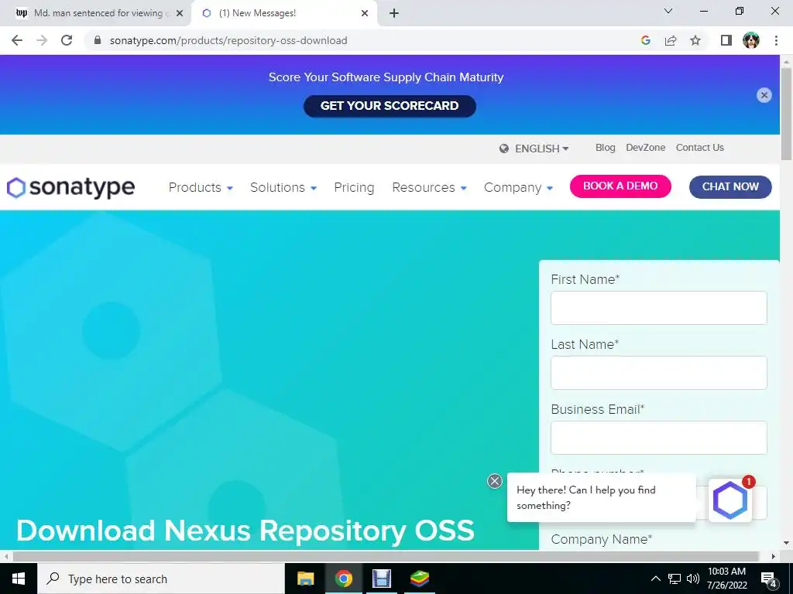The image size is (793, 594).
Task: Click GET YOUR SCORECARD button
Action: click(390, 106)
